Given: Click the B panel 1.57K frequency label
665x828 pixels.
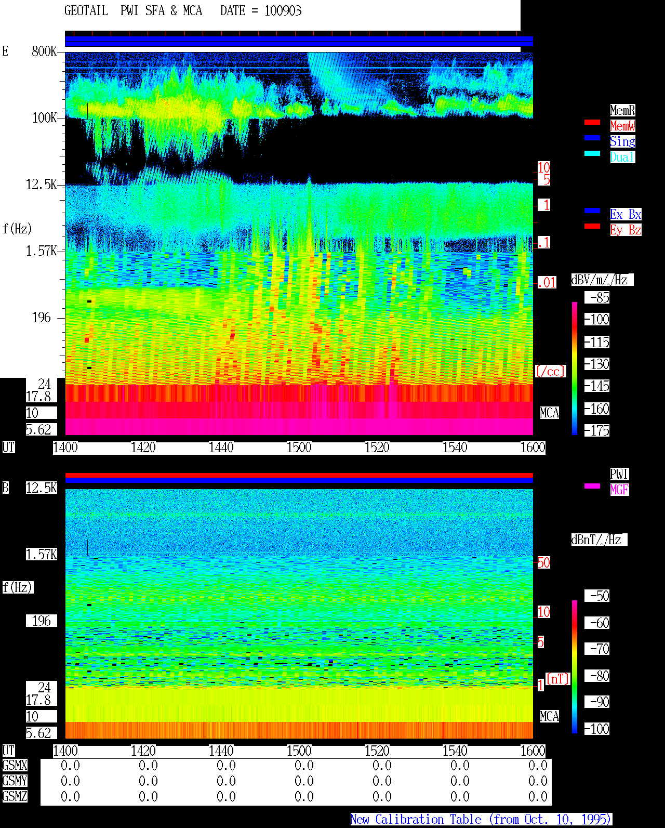Looking at the screenshot, I should coord(42,555).
